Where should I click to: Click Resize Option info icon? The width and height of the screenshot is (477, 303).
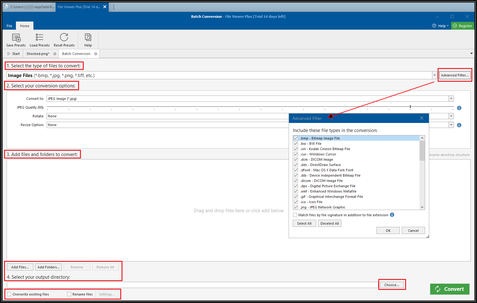click(459, 125)
